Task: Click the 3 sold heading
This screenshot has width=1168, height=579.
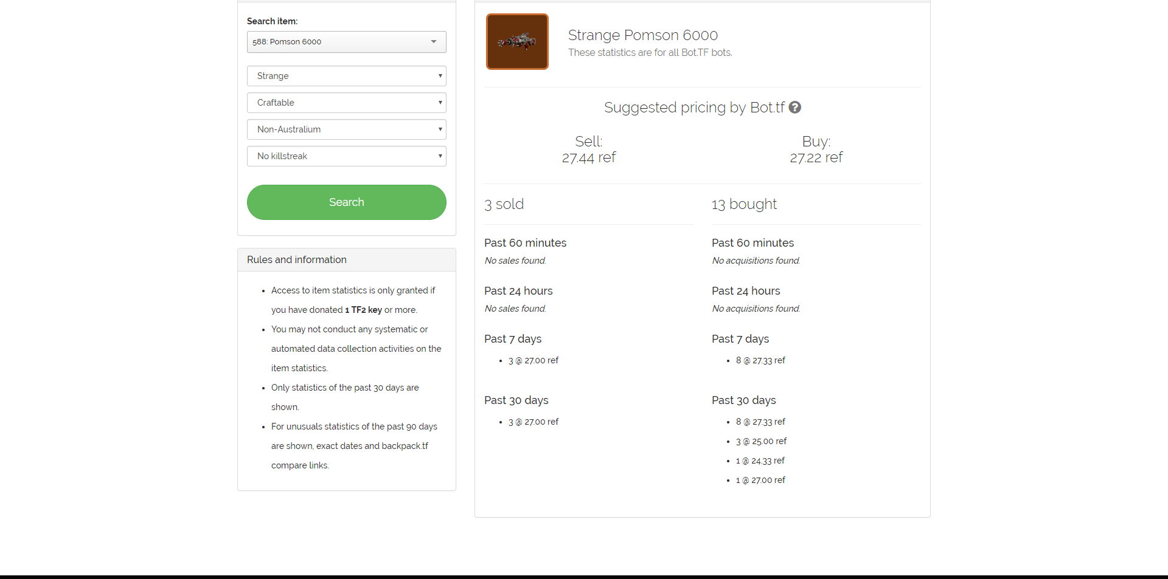Action: click(x=504, y=204)
